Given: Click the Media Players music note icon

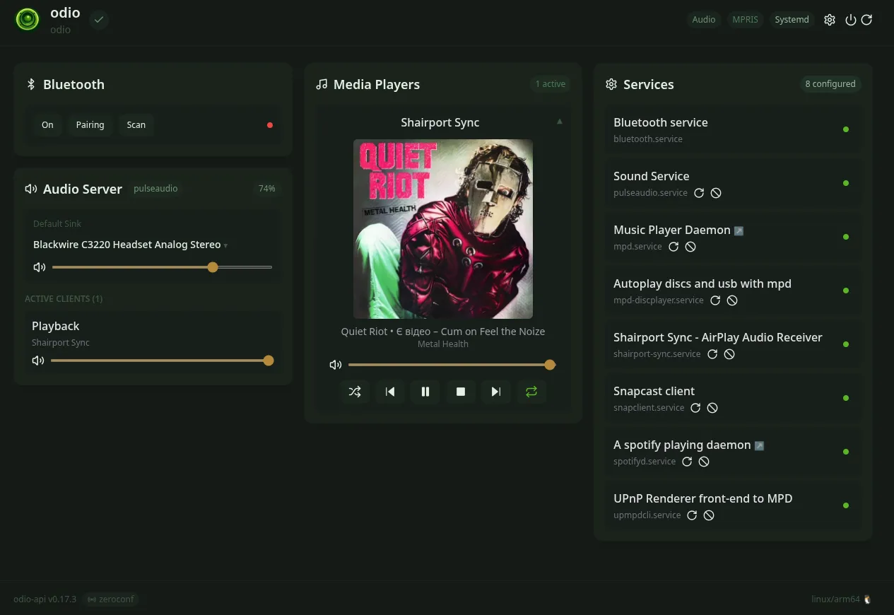Looking at the screenshot, I should pyautogui.click(x=322, y=84).
